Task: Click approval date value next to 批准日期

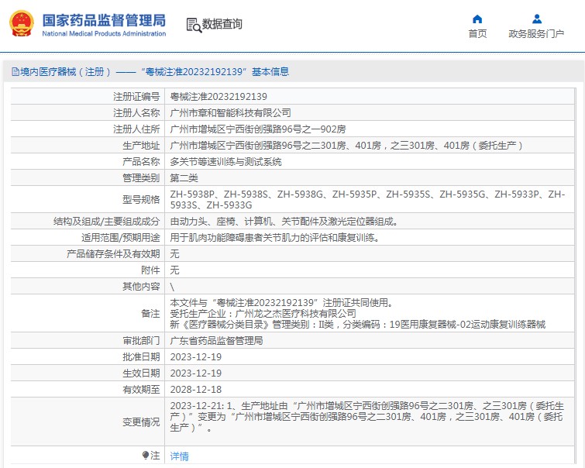Action: 196,357
